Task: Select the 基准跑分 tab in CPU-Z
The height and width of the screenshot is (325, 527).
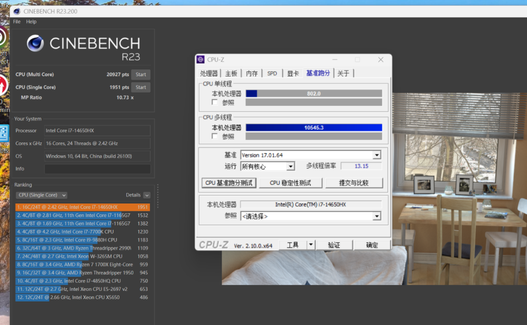Action: pyautogui.click(x=318, y=73)
